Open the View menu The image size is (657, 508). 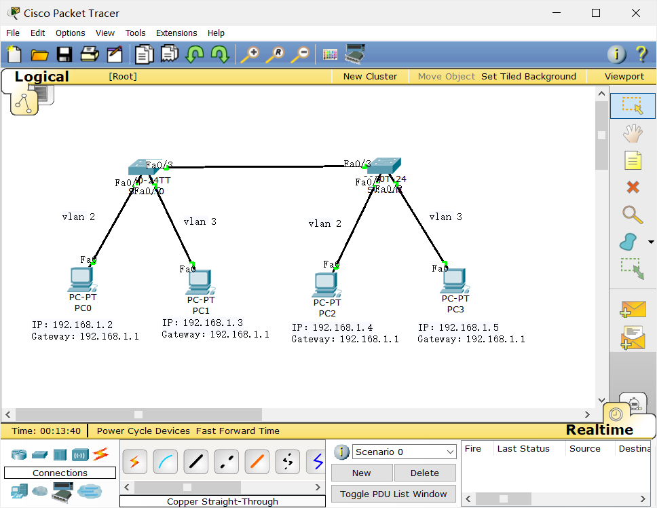(x=105, y=33)
